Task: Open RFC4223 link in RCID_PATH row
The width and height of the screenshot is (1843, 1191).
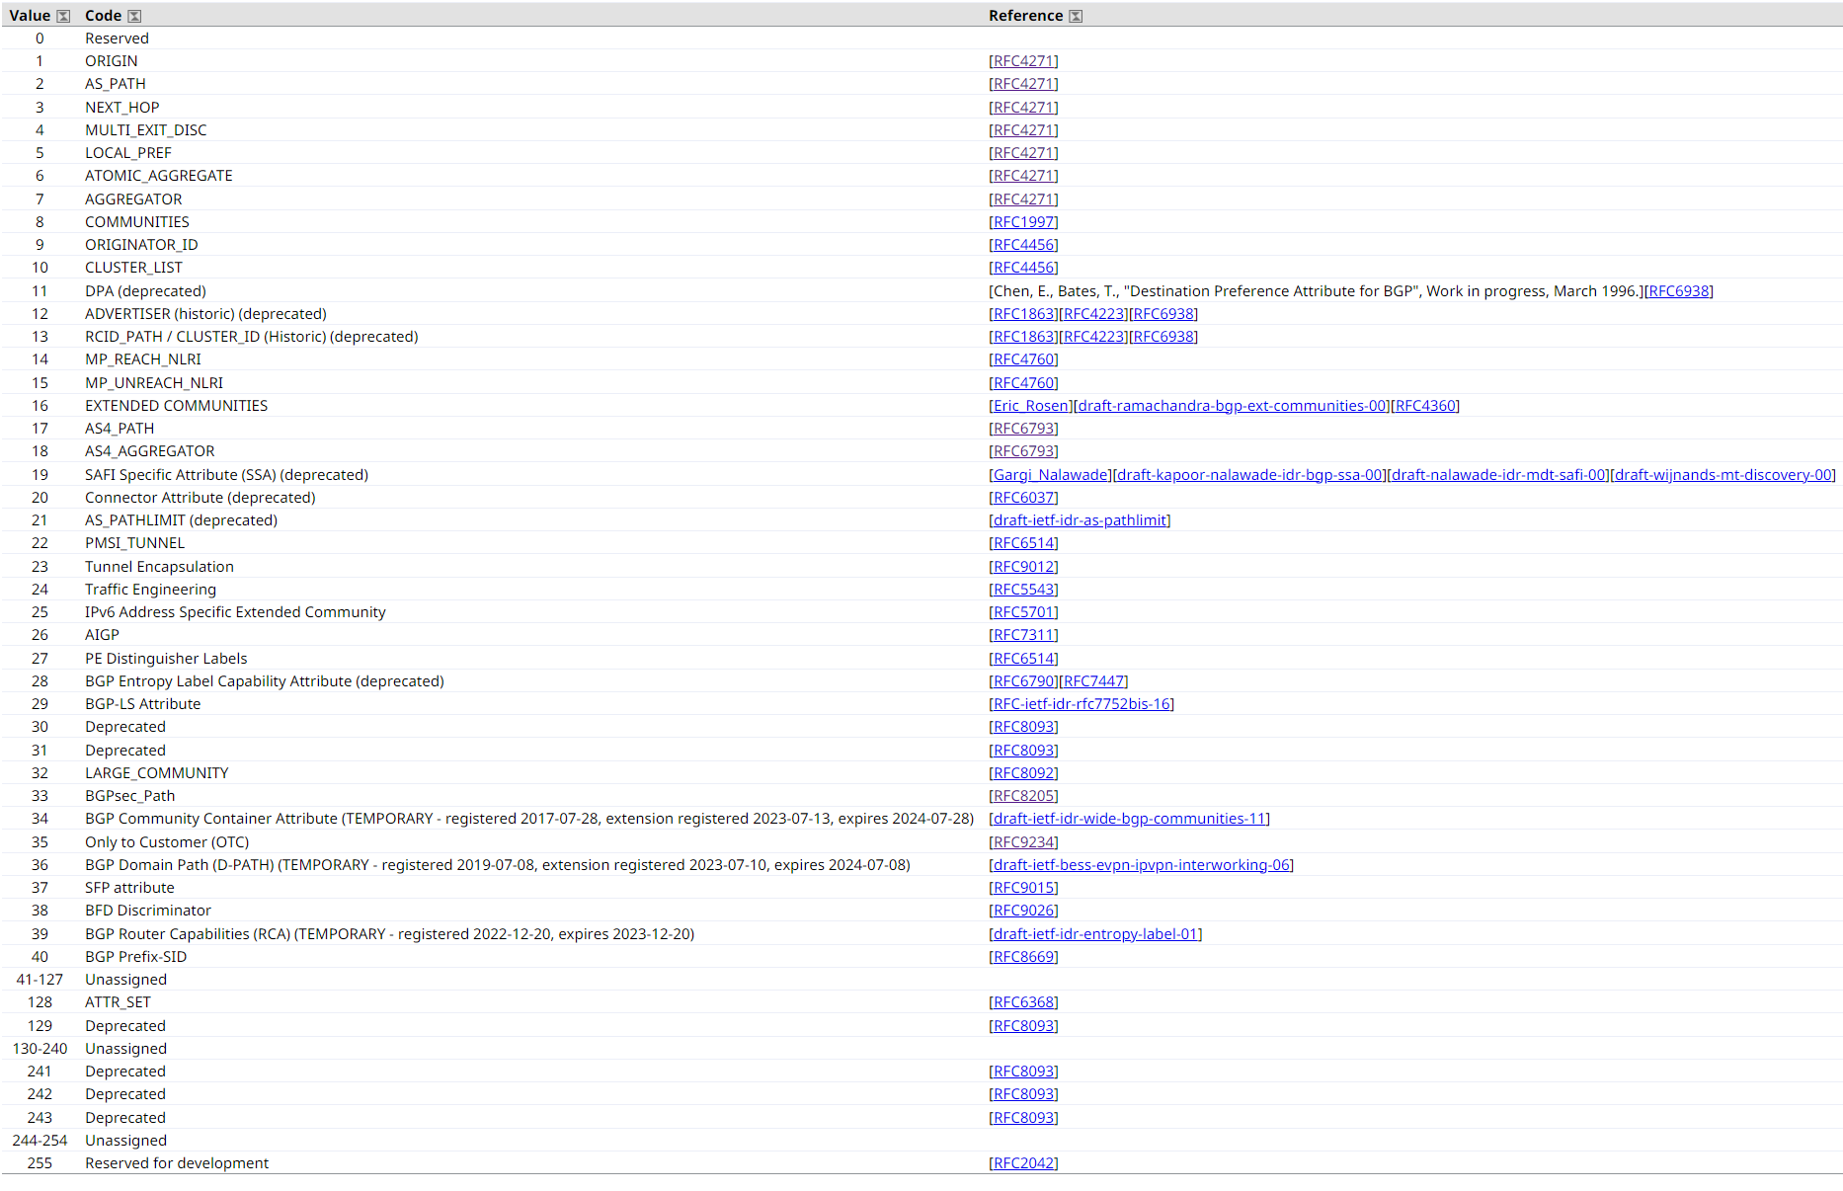Action: point(1093,337)
